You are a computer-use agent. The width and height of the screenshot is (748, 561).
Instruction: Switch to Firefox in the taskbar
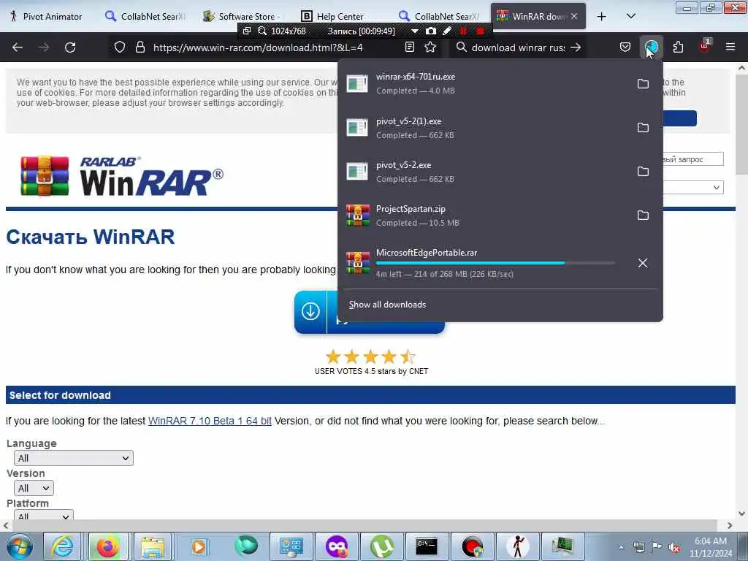click(x=108, y=546)
